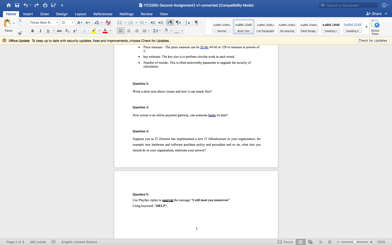Print the document using printer icon

(45, 5)
